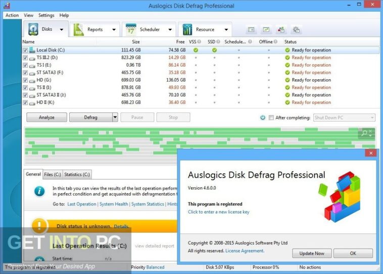383x274 pixels.
Task: Open the Help menu
Action: pos(64,15)
